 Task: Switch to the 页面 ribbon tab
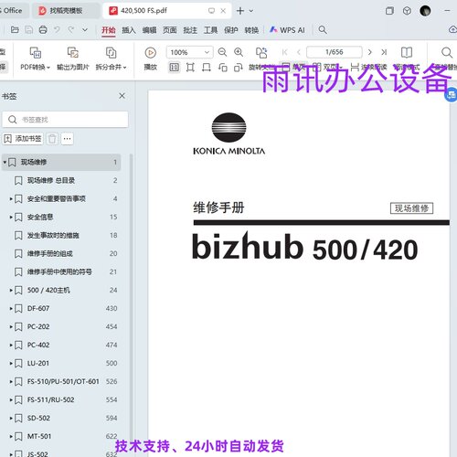pos(170,30)
